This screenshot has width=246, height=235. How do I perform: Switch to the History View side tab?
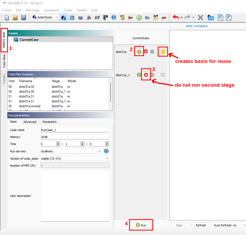[4, 40]
